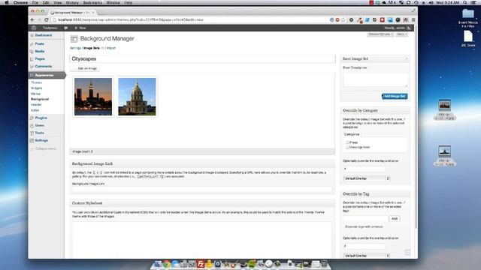Click the Pages icon in sidebar

tap(32, 58)
